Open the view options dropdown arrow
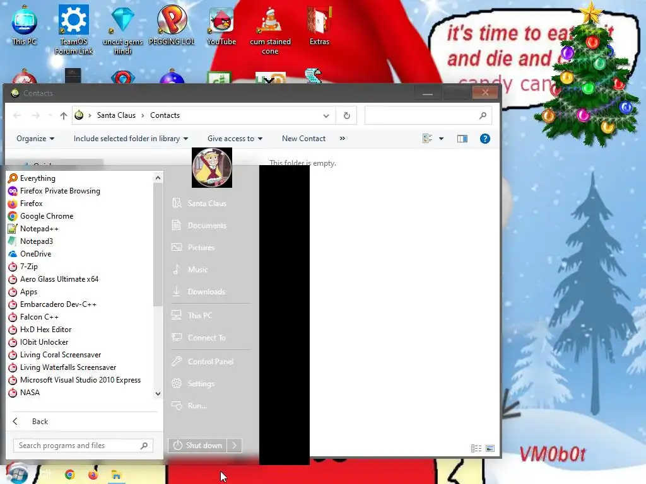 pos(441,139)
